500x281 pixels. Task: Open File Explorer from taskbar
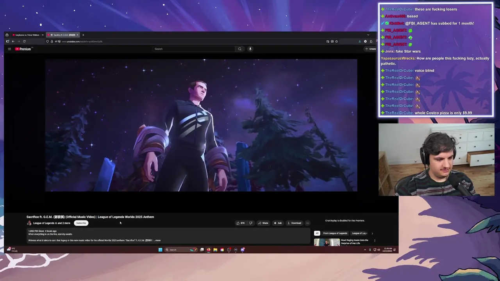coord(215,250)
